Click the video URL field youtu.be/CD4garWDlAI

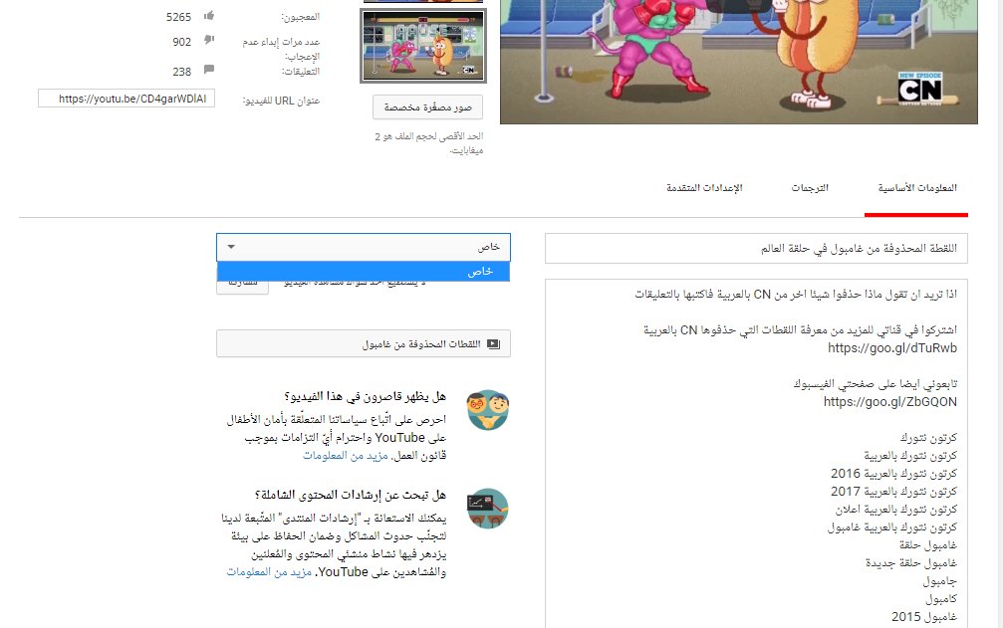pos(126,99)
